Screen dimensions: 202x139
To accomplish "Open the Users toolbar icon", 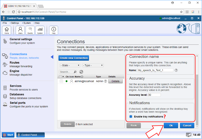I will click(x=20, y=30).
